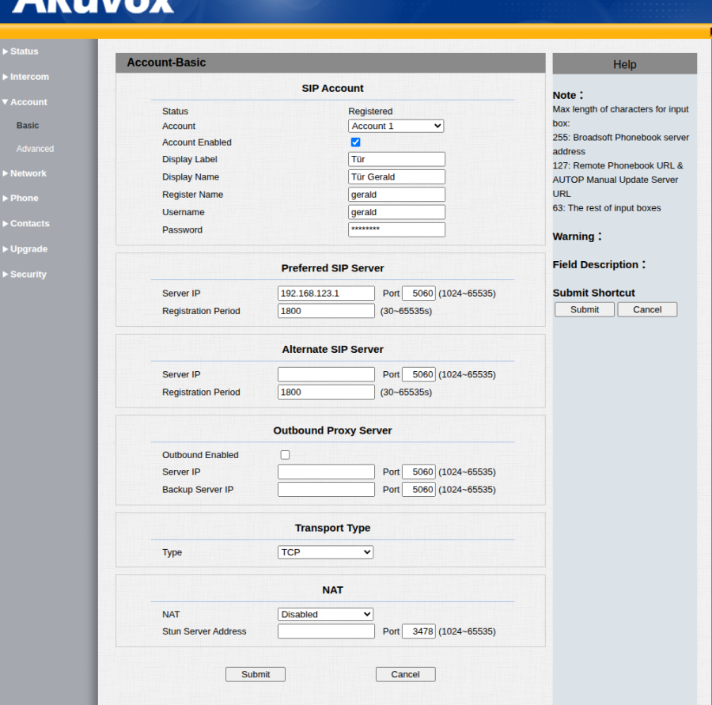Open the Basic account submenu
The image size is (712, 705).
28,125
